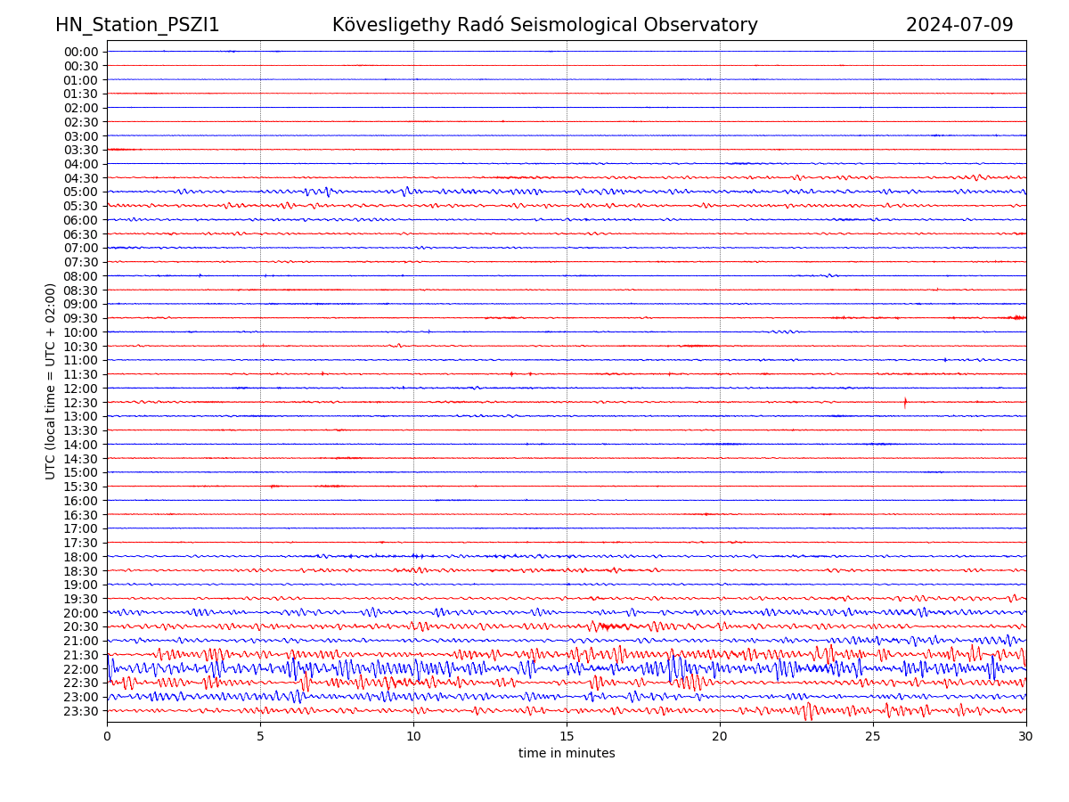Click the 0 tick on minutes axis
Screen dimensions: 1069x802
107,737
